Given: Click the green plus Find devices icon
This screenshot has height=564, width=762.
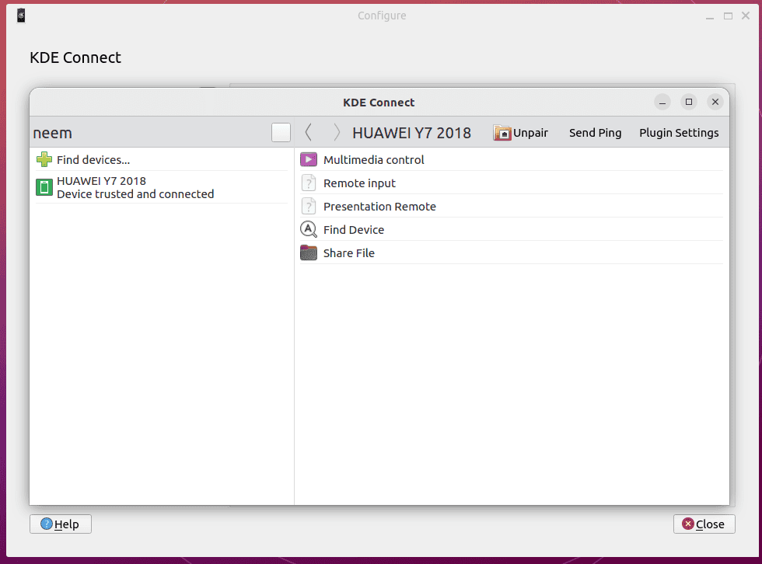Looking at the screenshot, I should coord(44,159).
